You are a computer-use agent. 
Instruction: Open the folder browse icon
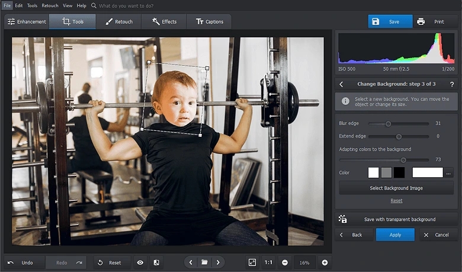click(204, 263)
